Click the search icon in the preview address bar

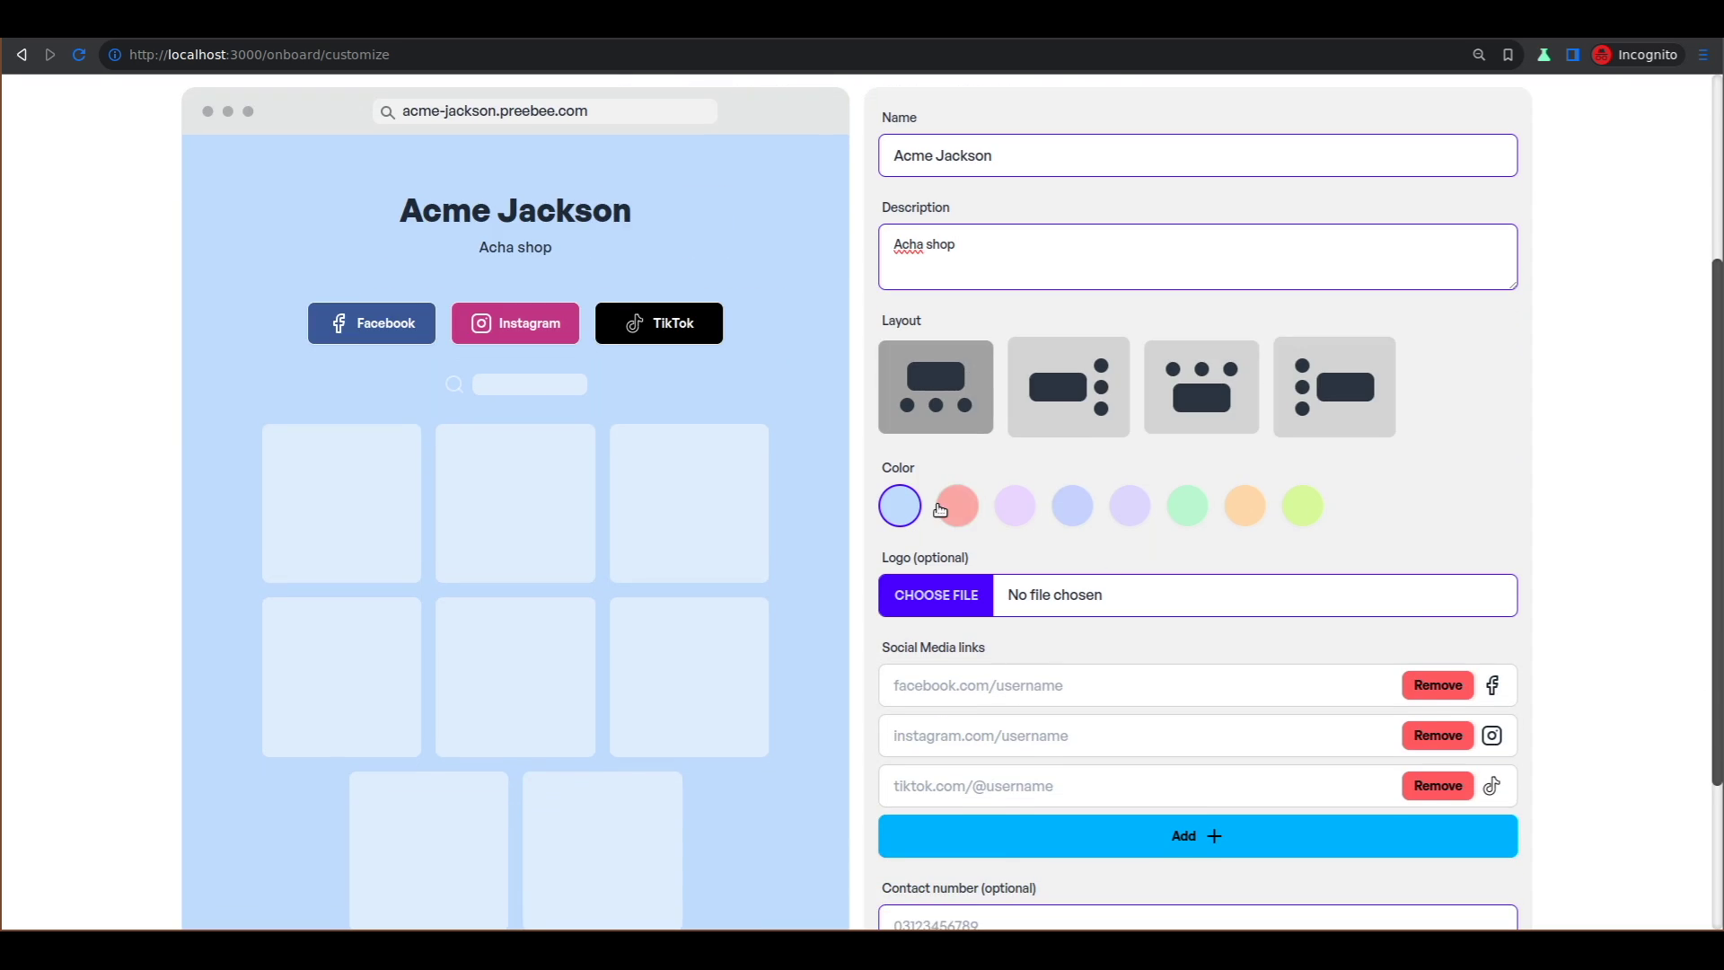[x=387, y=111]
